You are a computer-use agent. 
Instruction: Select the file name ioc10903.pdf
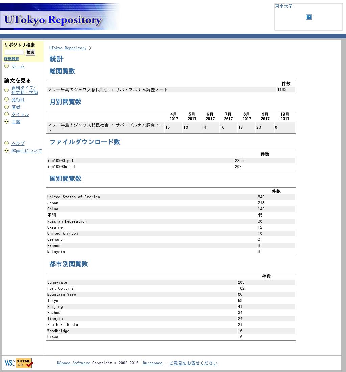(x=60, y=161)
